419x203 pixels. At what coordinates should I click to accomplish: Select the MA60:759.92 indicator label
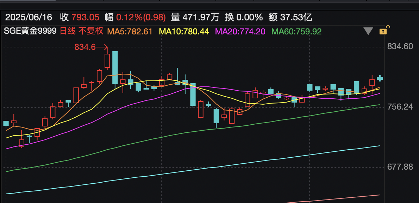pos(296,32)
